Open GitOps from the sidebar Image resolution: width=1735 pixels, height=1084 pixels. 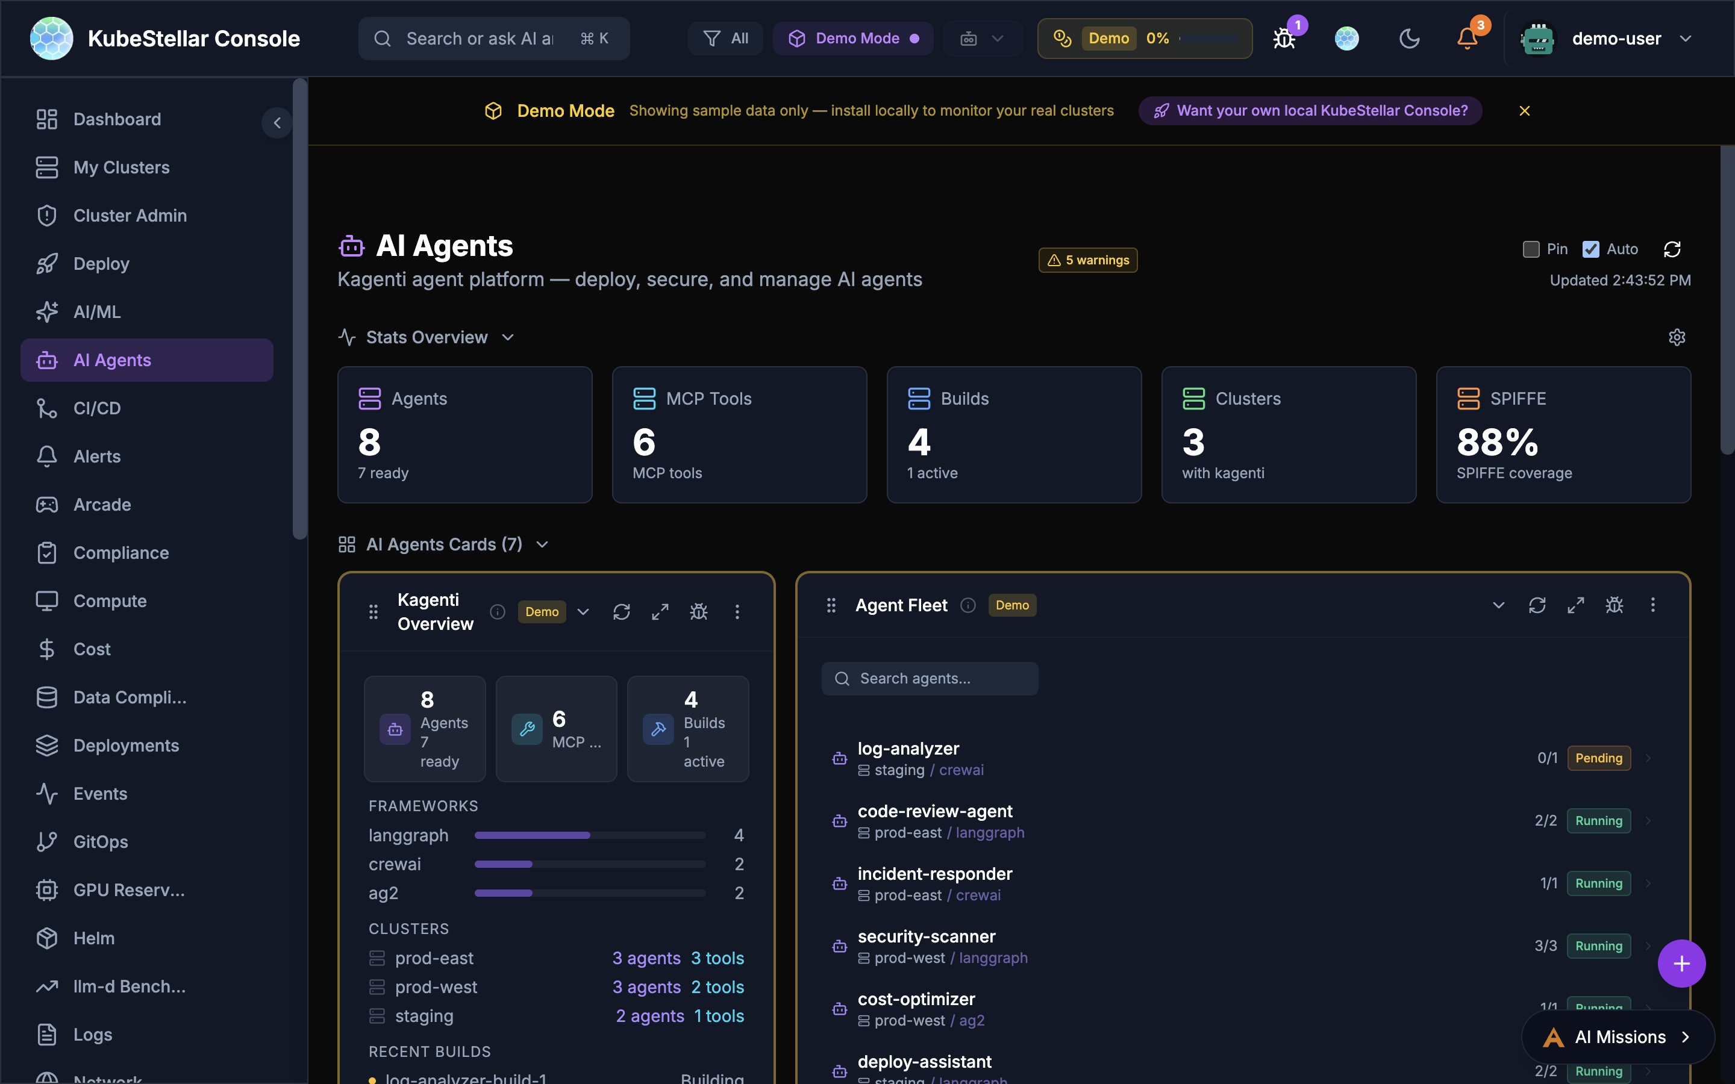[x=101, y=842]
